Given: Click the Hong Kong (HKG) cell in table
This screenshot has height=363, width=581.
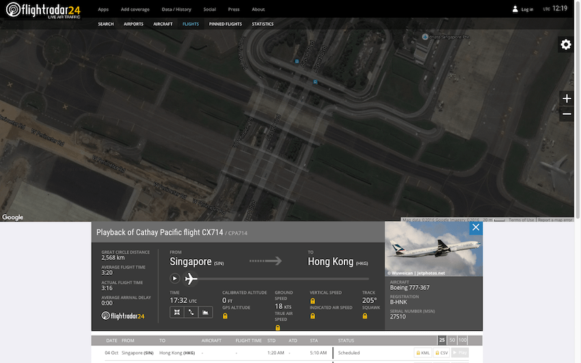Looking at the screenshot, I should pos(177,353).
